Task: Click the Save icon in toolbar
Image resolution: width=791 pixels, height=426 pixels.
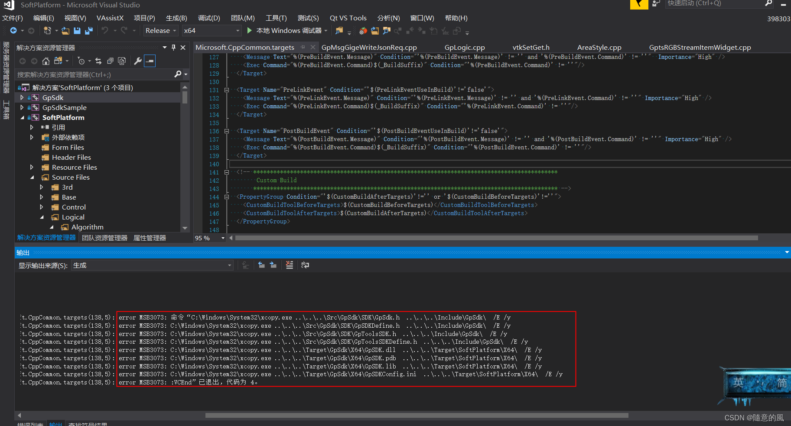Action: [x=77, y=31]
